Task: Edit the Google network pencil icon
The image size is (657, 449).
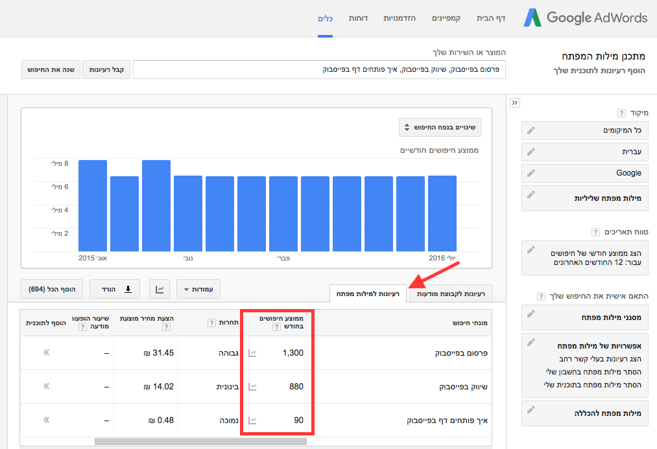Action: tap(531, 173)
